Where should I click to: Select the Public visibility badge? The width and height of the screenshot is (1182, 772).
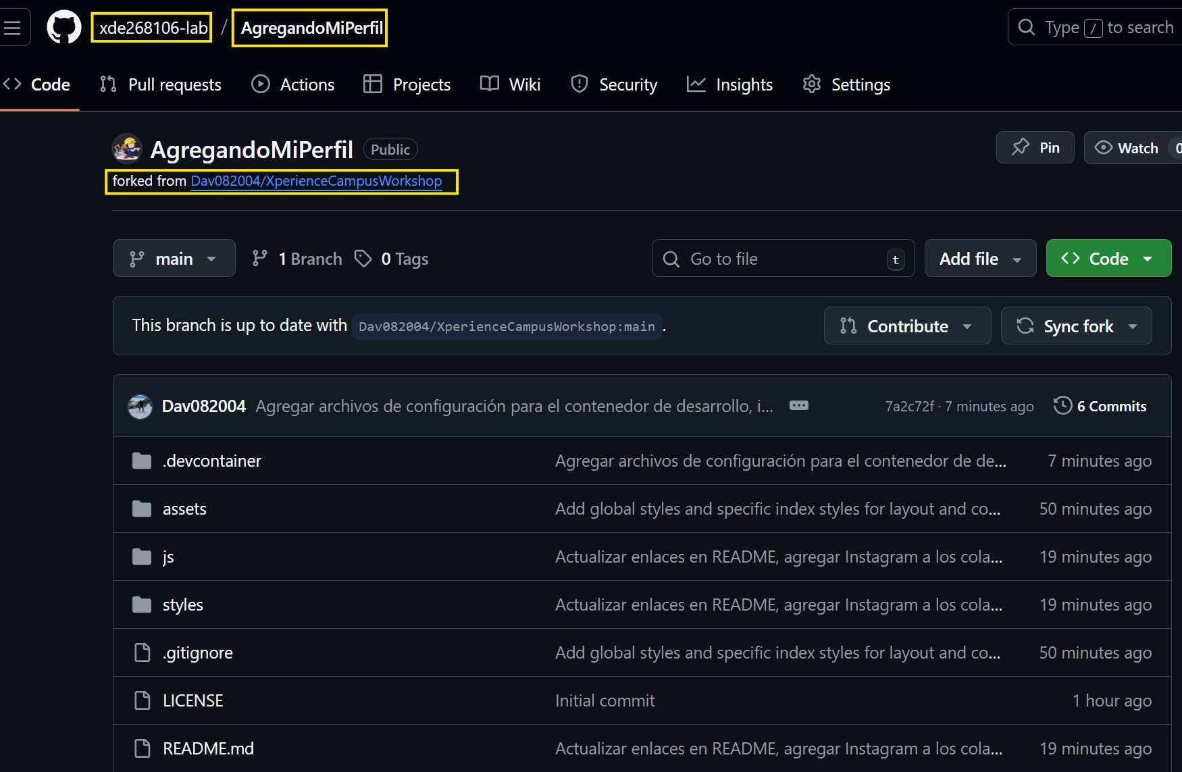coord(390,149)
